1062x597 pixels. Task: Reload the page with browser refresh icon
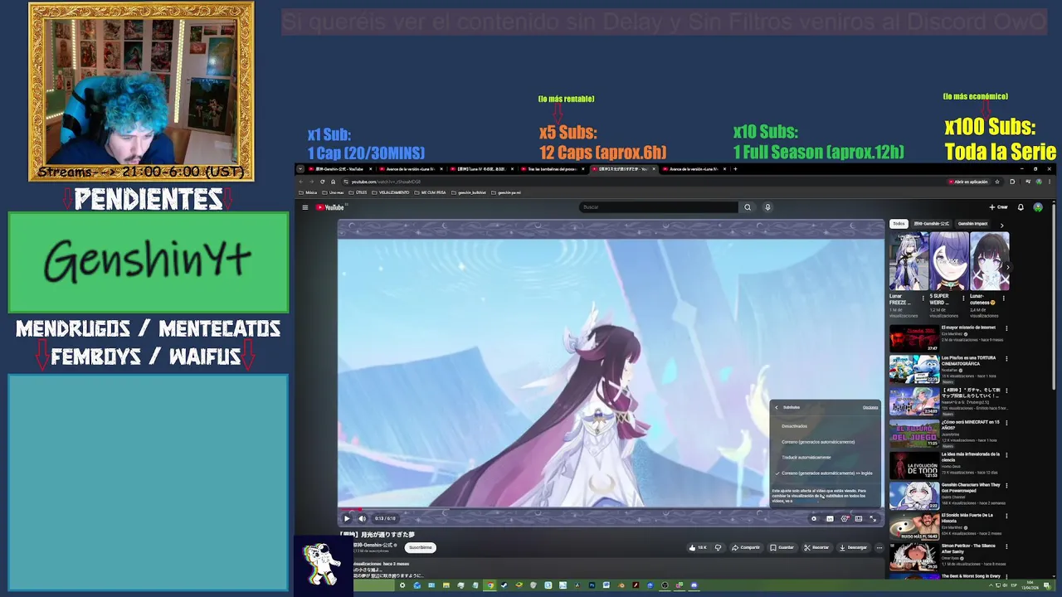pyautogui.click(x=322, y=182)
